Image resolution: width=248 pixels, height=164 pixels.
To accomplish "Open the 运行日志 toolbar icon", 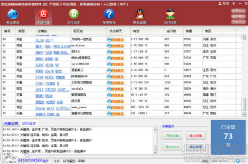I will 73,16.
